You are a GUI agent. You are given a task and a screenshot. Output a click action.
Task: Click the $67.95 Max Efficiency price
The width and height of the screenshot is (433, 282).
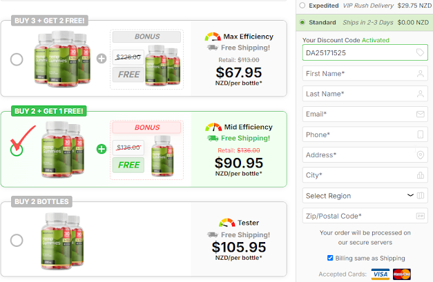pyautogui.click(x=239, y=72)
